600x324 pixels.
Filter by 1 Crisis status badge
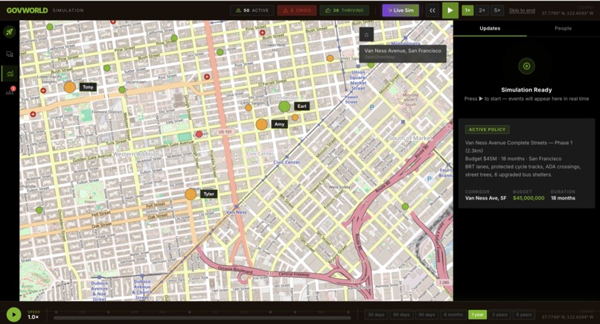(297, 10)
